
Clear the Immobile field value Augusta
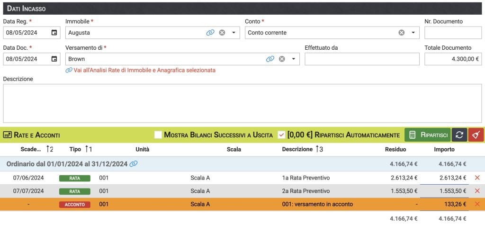tap(222, 33)
